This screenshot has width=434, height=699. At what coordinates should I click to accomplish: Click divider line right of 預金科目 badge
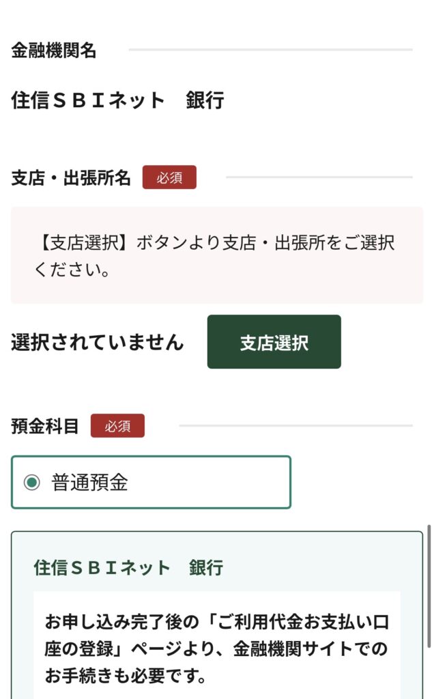295,426
